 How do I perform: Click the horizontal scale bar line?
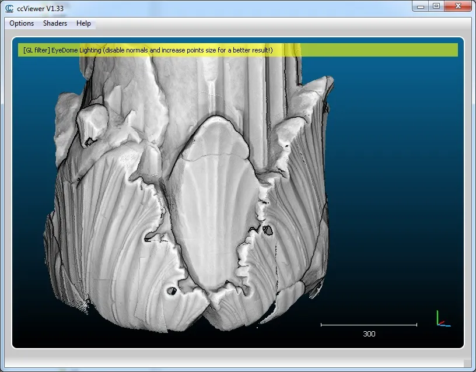pos(369,324)
